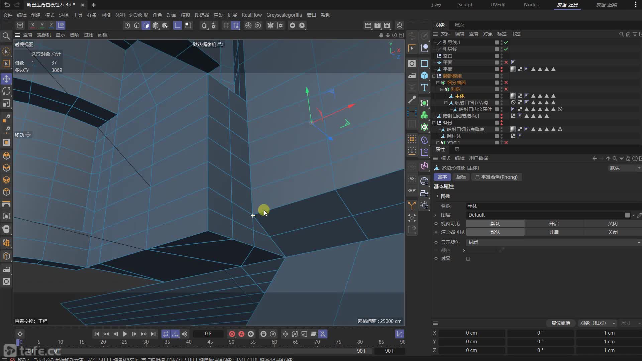Viewport: 642px width, 361px height.
Task: Go to the end of timeline
Action: pyautogui.click(x=153, y=334)
